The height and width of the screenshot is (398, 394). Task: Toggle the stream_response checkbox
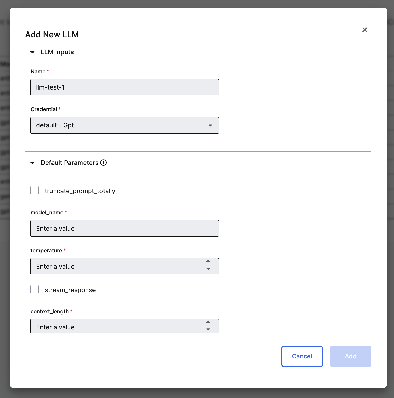35,290
